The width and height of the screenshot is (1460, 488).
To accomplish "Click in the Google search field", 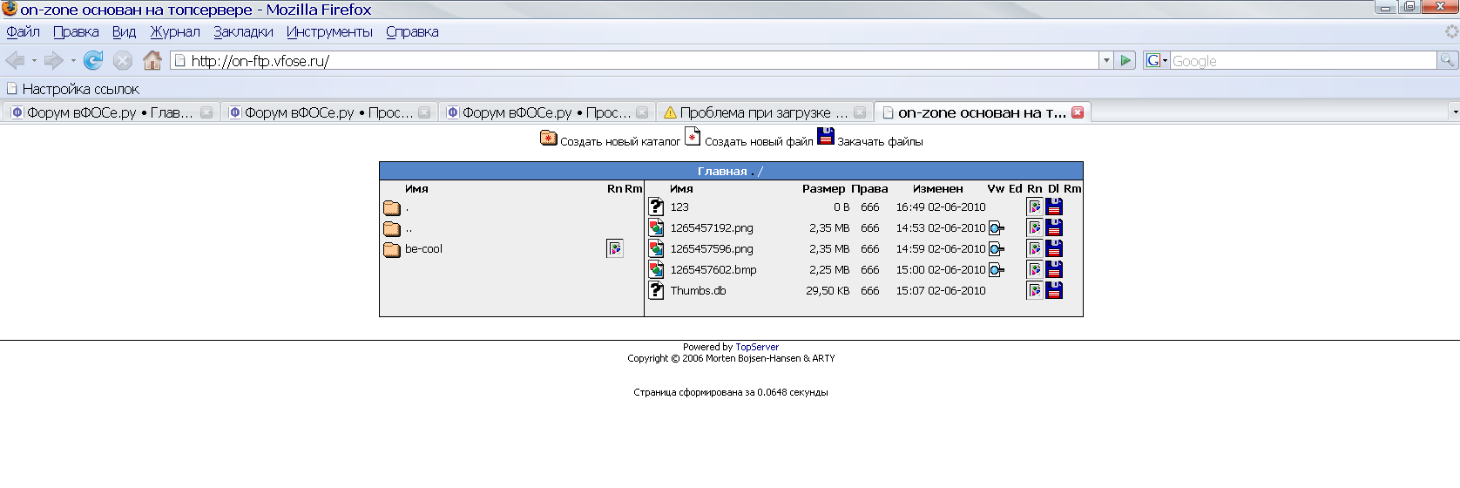I will tap(1301, 61).
